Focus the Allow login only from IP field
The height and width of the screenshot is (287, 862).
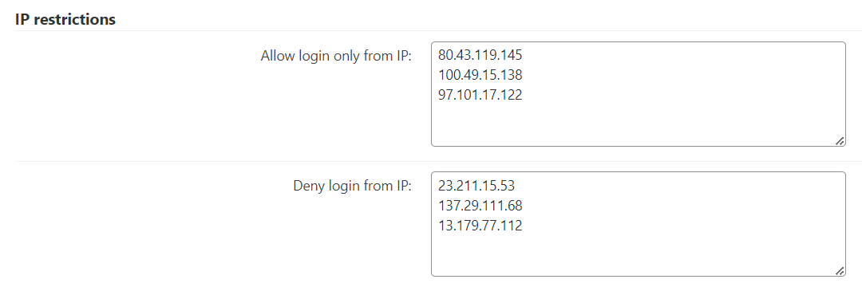click(639, 94)
